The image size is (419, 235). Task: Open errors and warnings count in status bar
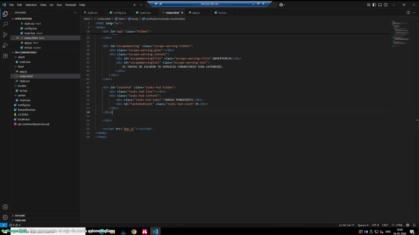click(15, 225)
